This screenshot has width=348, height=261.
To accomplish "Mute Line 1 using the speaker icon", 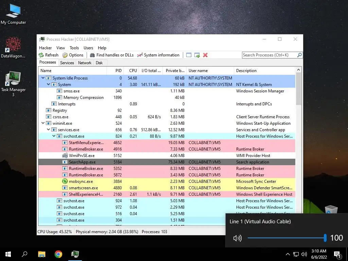I will coord(237,238).
